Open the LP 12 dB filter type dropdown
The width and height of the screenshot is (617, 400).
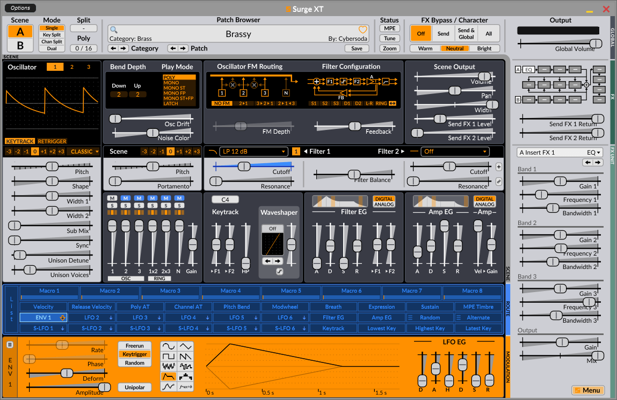tap(252, 151)
